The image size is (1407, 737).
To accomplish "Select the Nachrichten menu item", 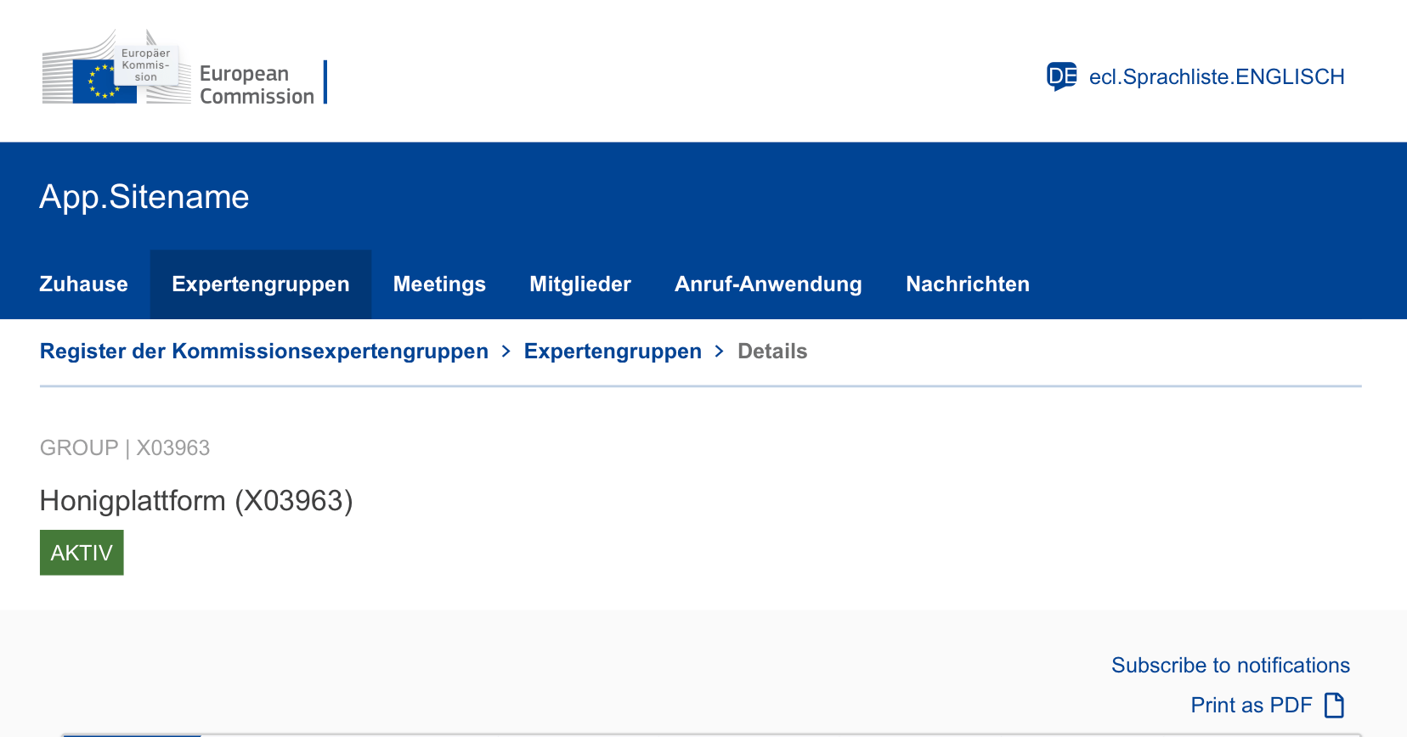I will point(968,284).
